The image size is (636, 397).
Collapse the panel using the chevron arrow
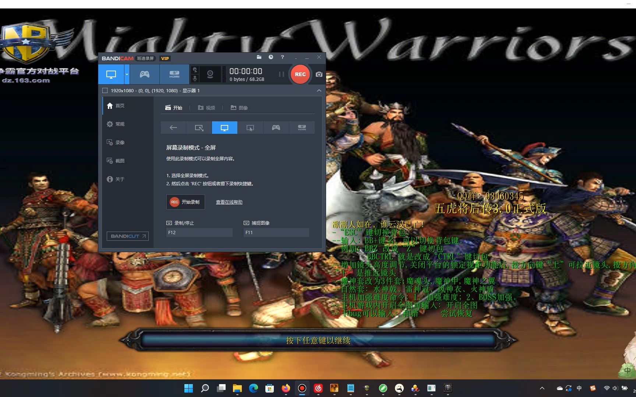[x=319, y=90]
